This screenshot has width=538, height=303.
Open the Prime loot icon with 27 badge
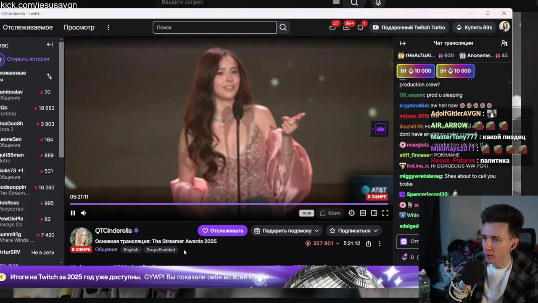(x=332, y=27)
